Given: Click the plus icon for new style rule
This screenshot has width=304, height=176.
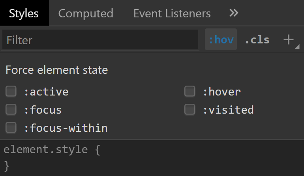Looking at the screenshot, I should click(289, 40).
